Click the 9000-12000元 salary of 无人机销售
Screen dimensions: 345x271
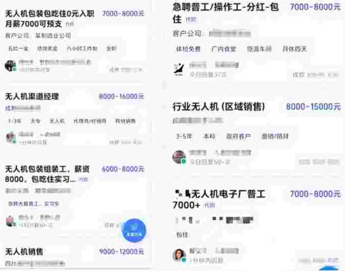[x=122, y=251]
